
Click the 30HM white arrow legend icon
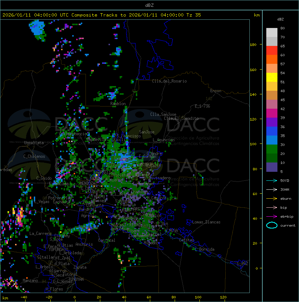272,189
